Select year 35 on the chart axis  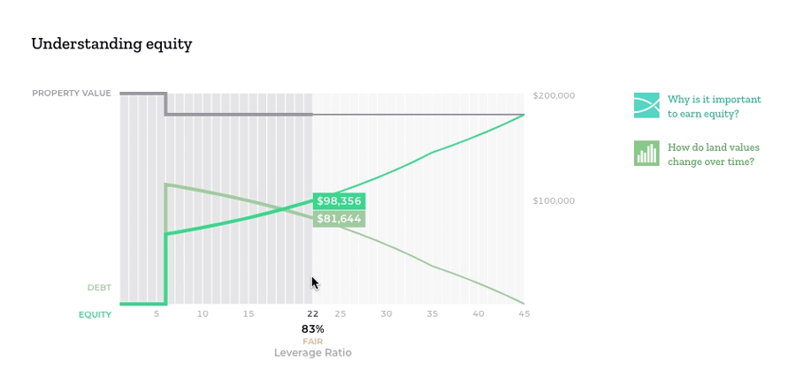click(432, 314)
